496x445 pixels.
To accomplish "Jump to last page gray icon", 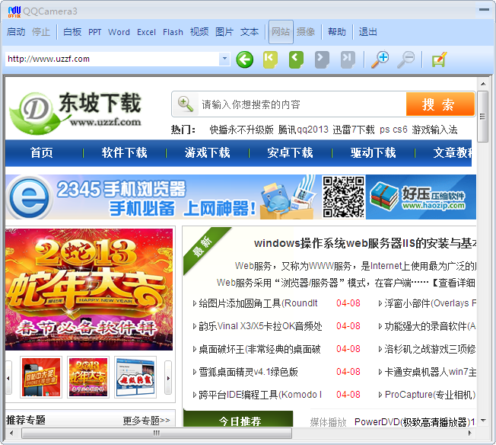I will tap(348, 59).
